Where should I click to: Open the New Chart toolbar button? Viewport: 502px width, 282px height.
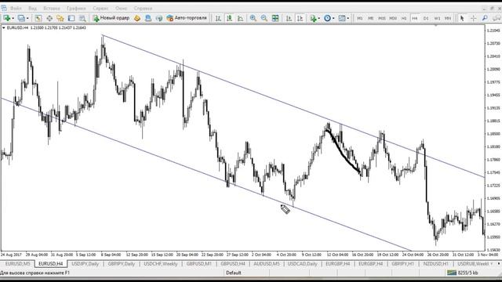7,18
